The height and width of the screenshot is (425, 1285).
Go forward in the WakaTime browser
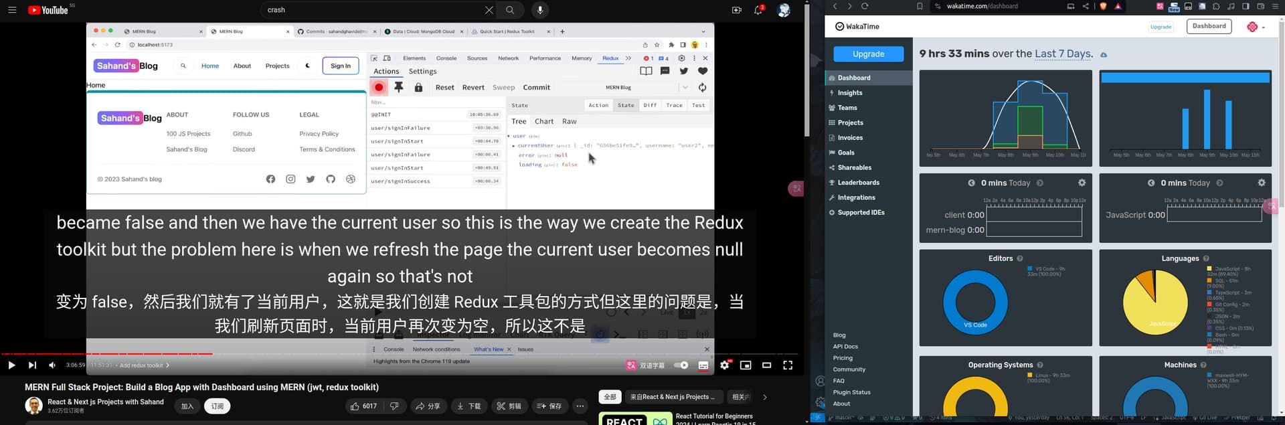(x=849, y=6)
